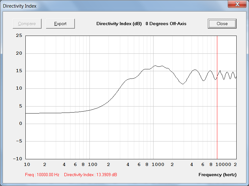Click the curve dip near 3000 Hz

(x=183, y=84)
